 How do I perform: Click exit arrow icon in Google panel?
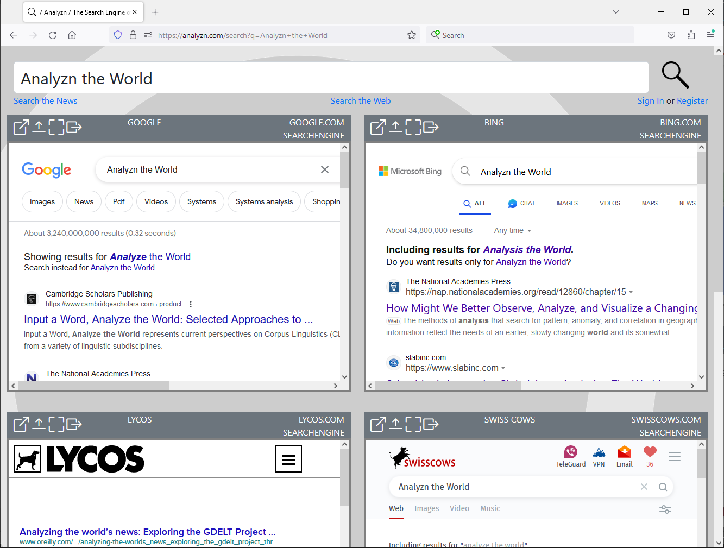(74, 127)
